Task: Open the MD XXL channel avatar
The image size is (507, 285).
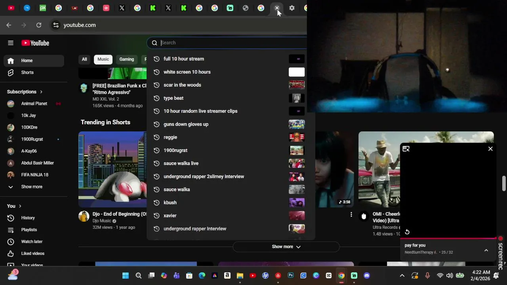Action: pyautogui.click(x=84, y=88)
